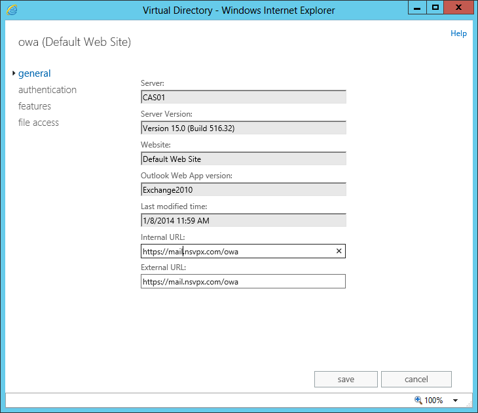Click the Internet Explorer icon in title bar
The width and height of the screenshot is (478, 413).
click(x=12, y=10)
